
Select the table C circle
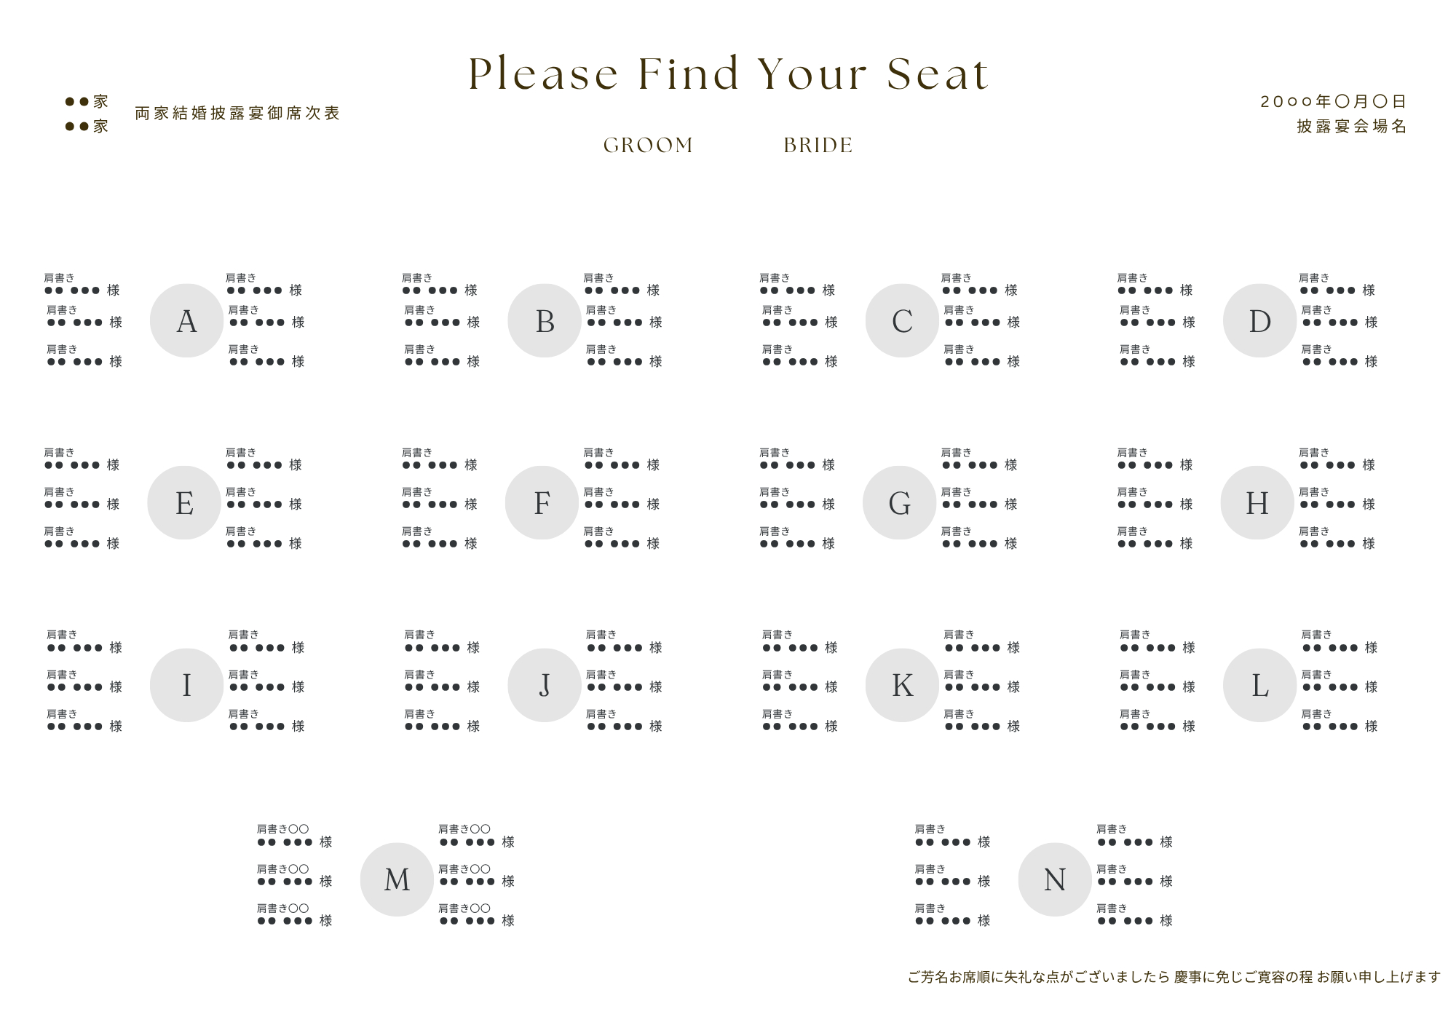coord(902,320)
